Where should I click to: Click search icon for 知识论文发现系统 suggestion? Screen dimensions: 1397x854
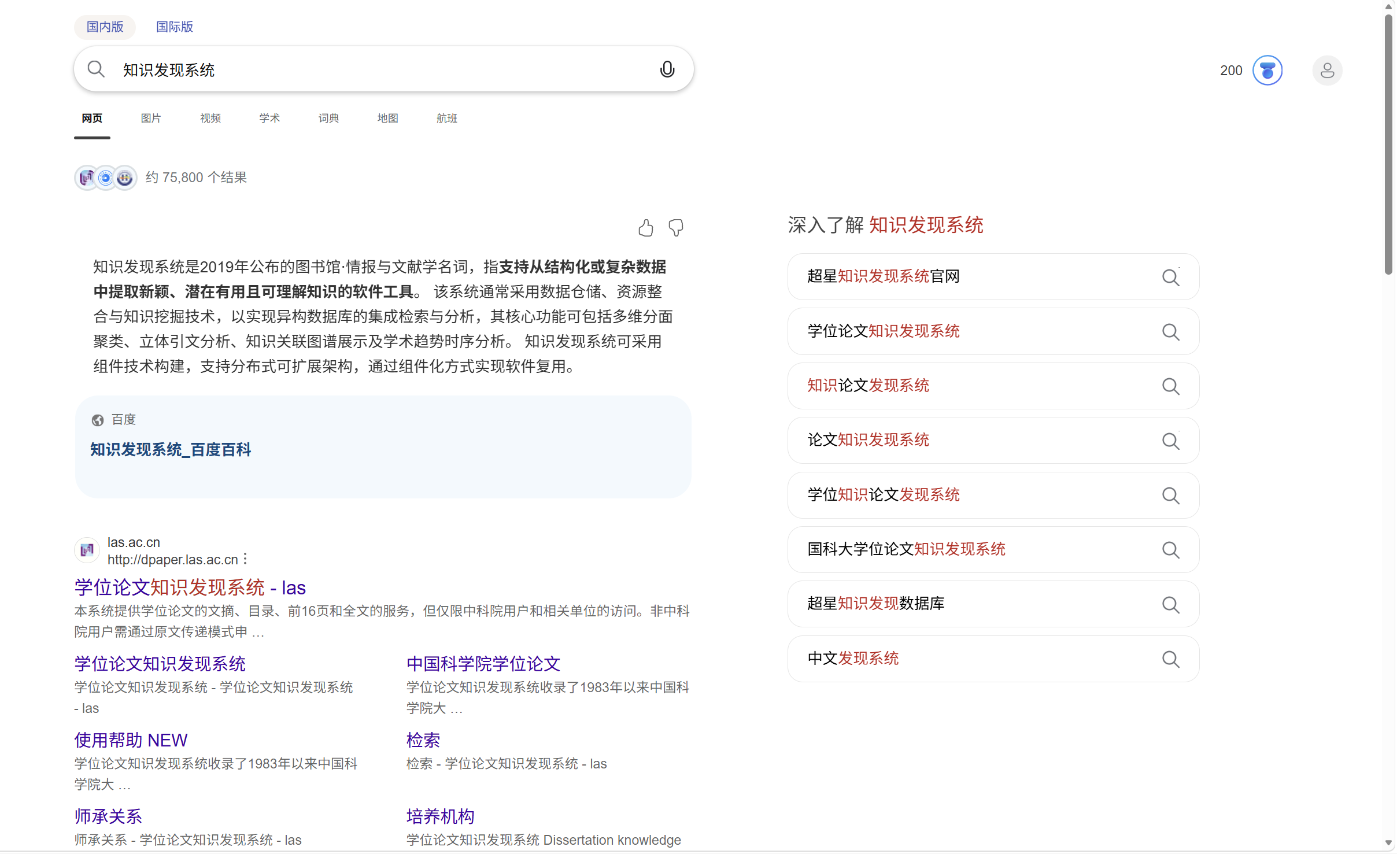click(1170, 386)
